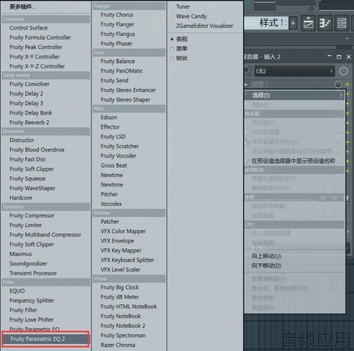Screen dimensions: 354x351
Task: Choose VFX Keyboard Splitter
Action: tap(127, 260)
